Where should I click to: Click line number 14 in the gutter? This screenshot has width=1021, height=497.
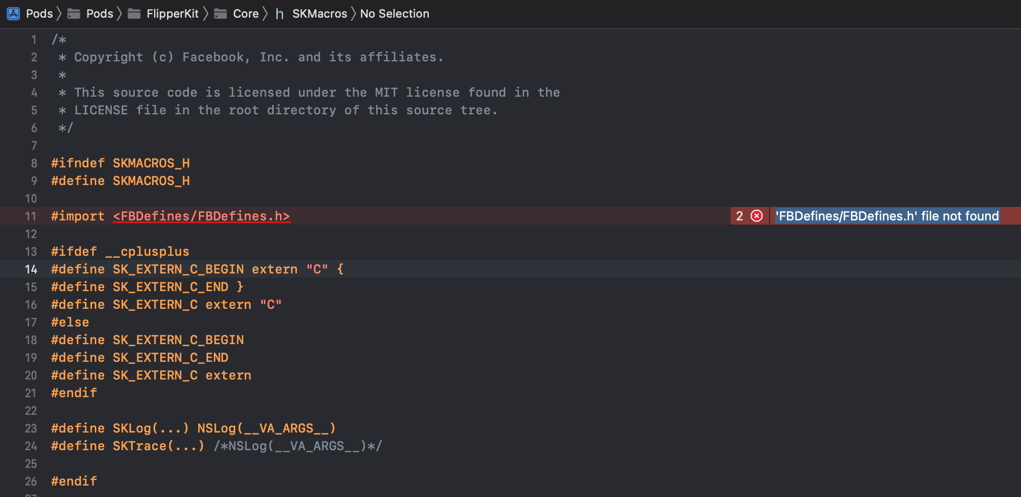[x=31, y=269]
